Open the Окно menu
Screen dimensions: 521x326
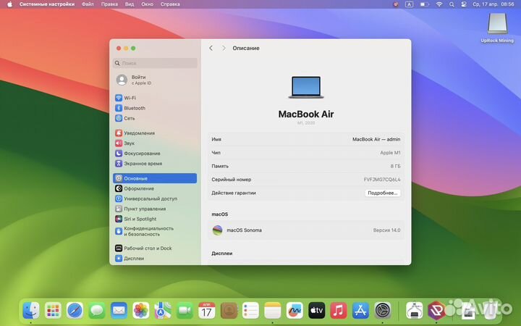coord(147,4)
